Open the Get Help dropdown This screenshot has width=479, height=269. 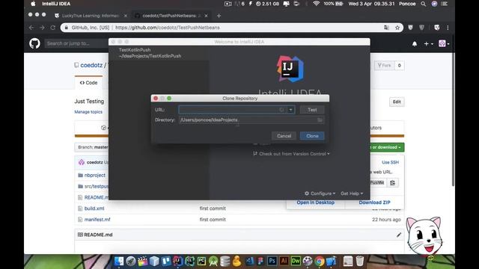click(x=352, y=194)
